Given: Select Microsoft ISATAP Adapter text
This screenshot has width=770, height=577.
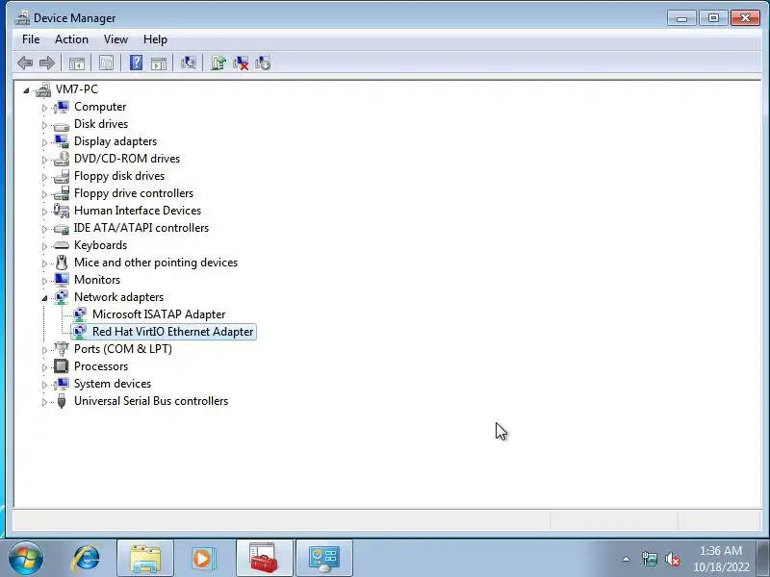Looking at the screenshot, I should [159, 314].
